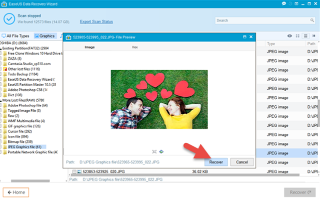
Task: Select Portable Network Graphic file folder
Action: pos(32,152)
